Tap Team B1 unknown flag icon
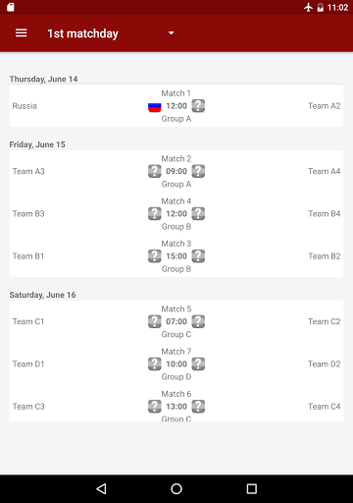Screen dimensions: 353x503 [x=155, y=256]
